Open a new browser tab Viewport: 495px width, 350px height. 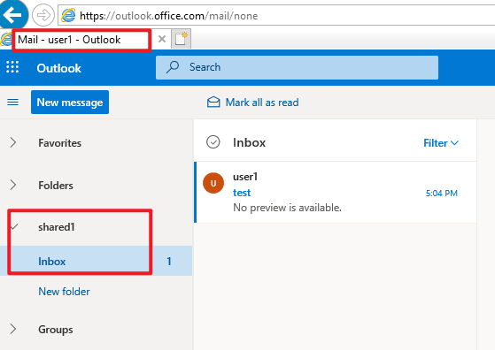click(x=182, y=39)
